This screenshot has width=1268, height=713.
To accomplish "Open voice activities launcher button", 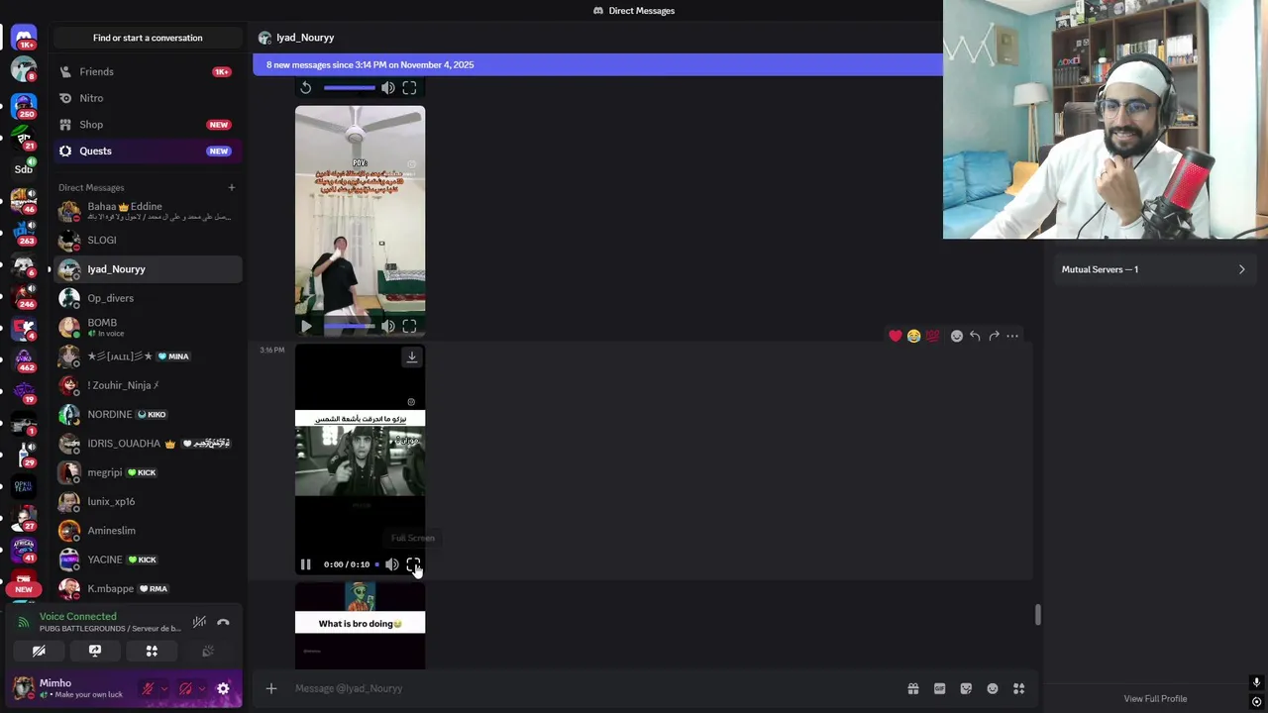I will (152, 651).
